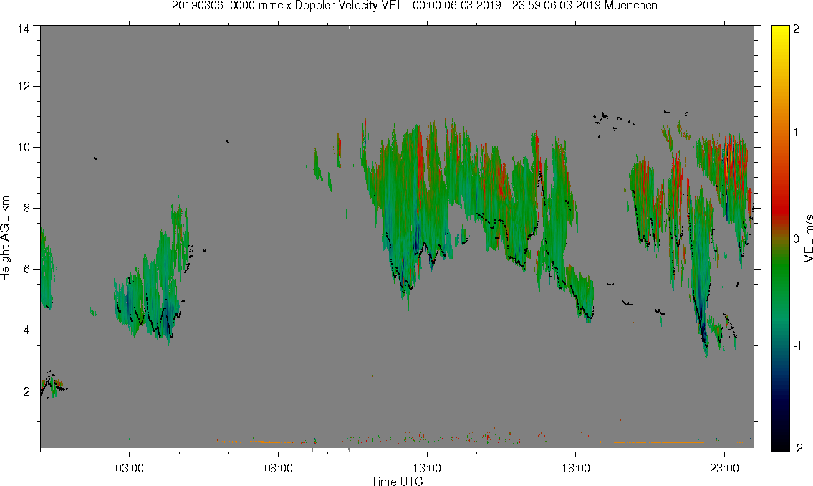
Task: Click the colorbar value 1 label
Action: click(x=797, y=133)
